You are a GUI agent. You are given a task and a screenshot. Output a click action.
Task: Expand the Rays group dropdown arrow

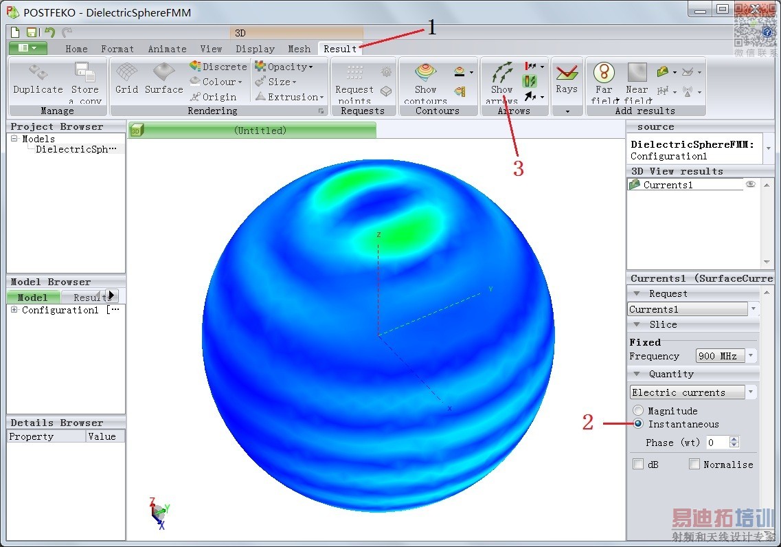coord(567,111)
